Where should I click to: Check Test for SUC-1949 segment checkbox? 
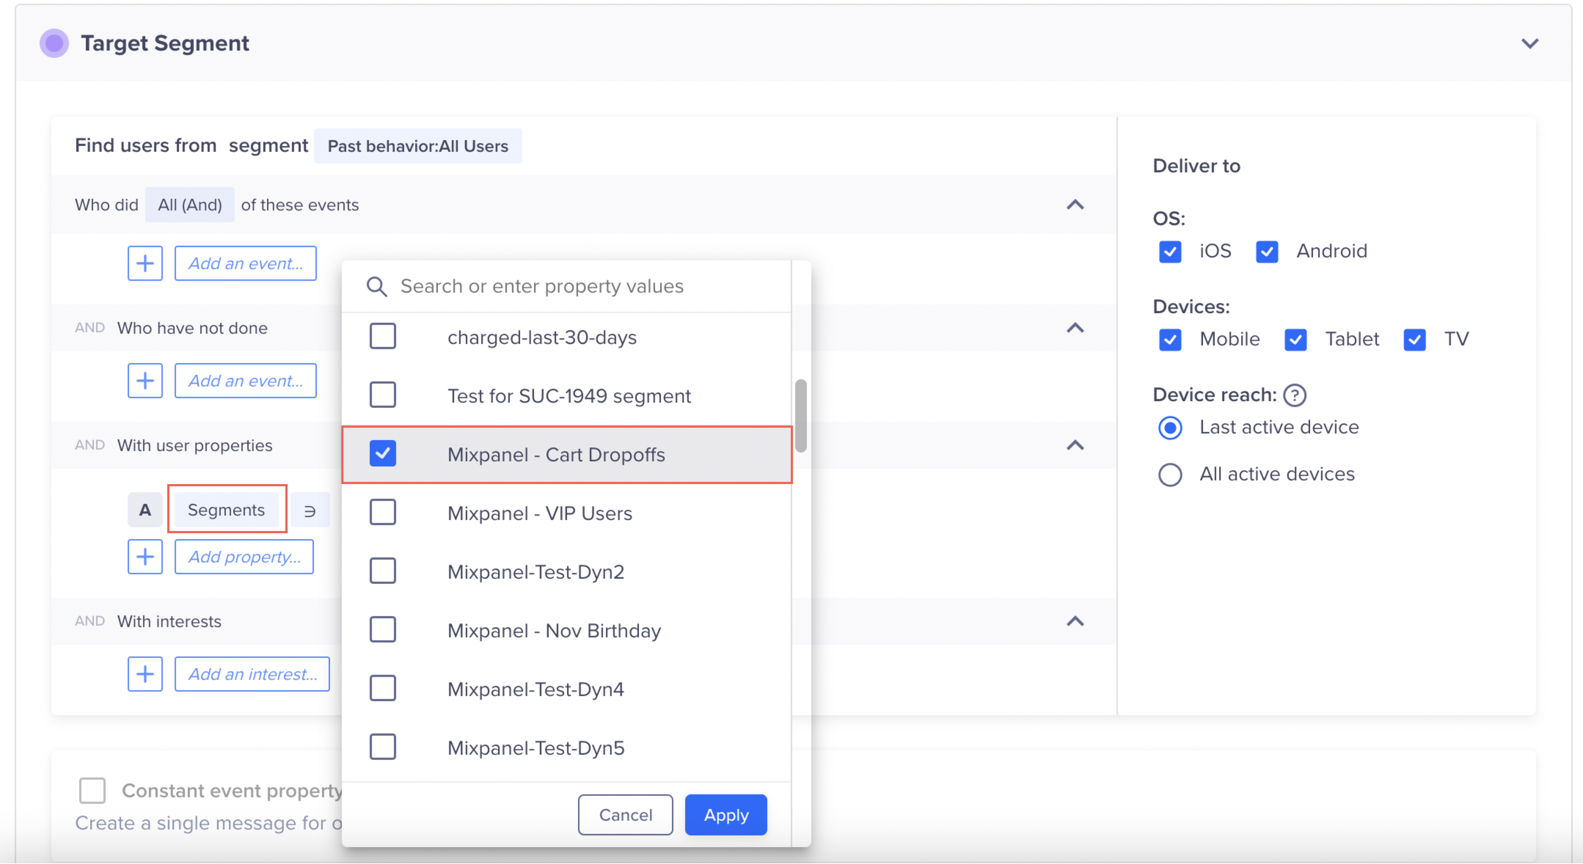(383, 395)
